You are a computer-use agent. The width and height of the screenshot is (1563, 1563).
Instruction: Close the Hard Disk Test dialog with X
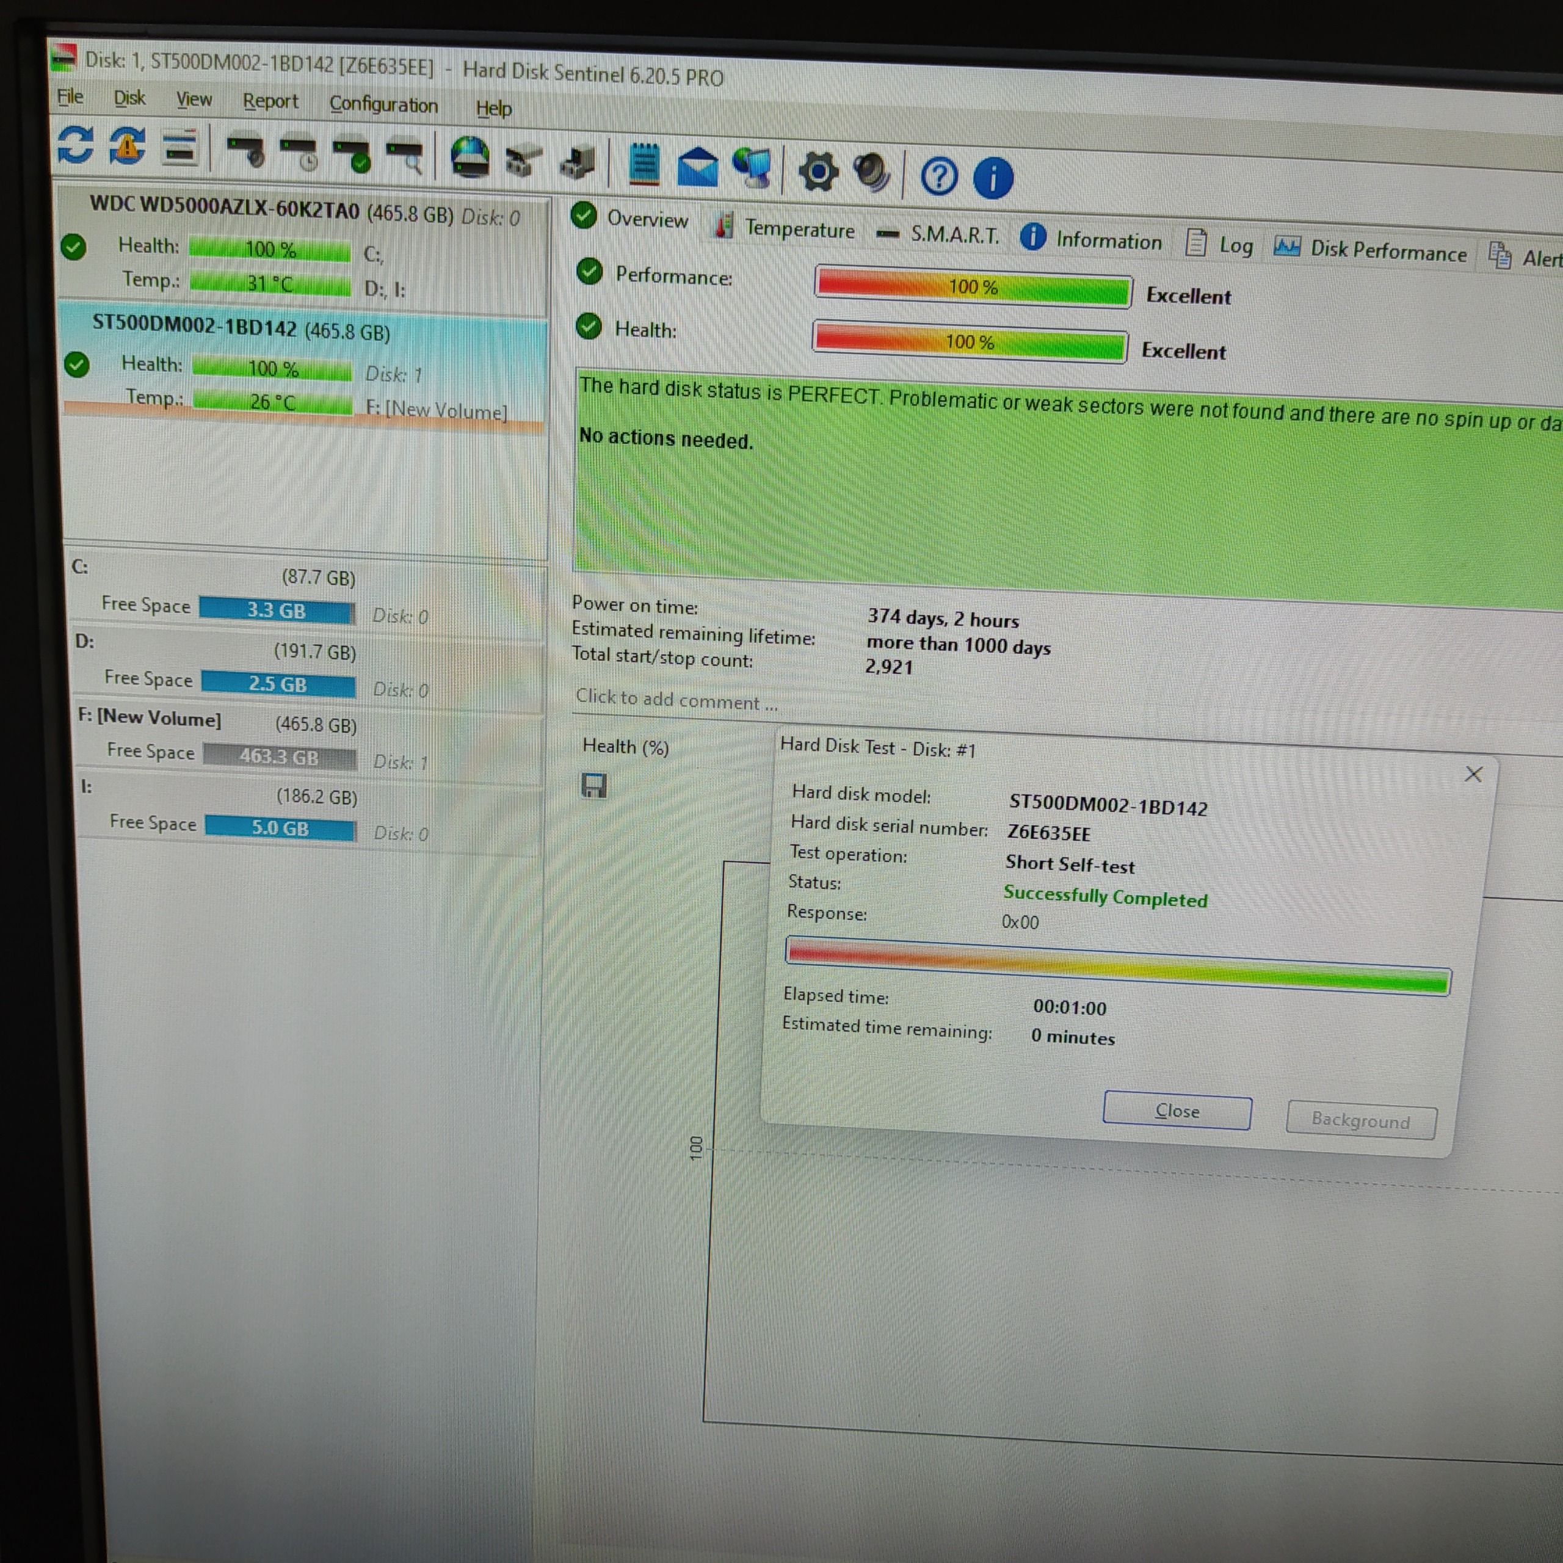(1473, 774)
